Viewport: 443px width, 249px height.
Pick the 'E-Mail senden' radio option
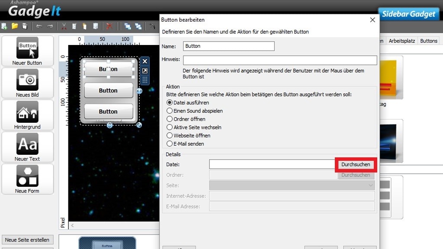click(x=170, y=144)
